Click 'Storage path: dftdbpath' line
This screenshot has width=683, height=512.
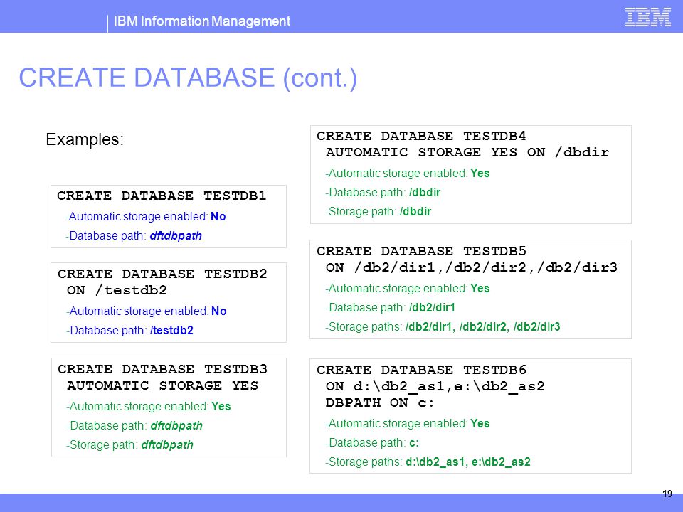(129, 444)
